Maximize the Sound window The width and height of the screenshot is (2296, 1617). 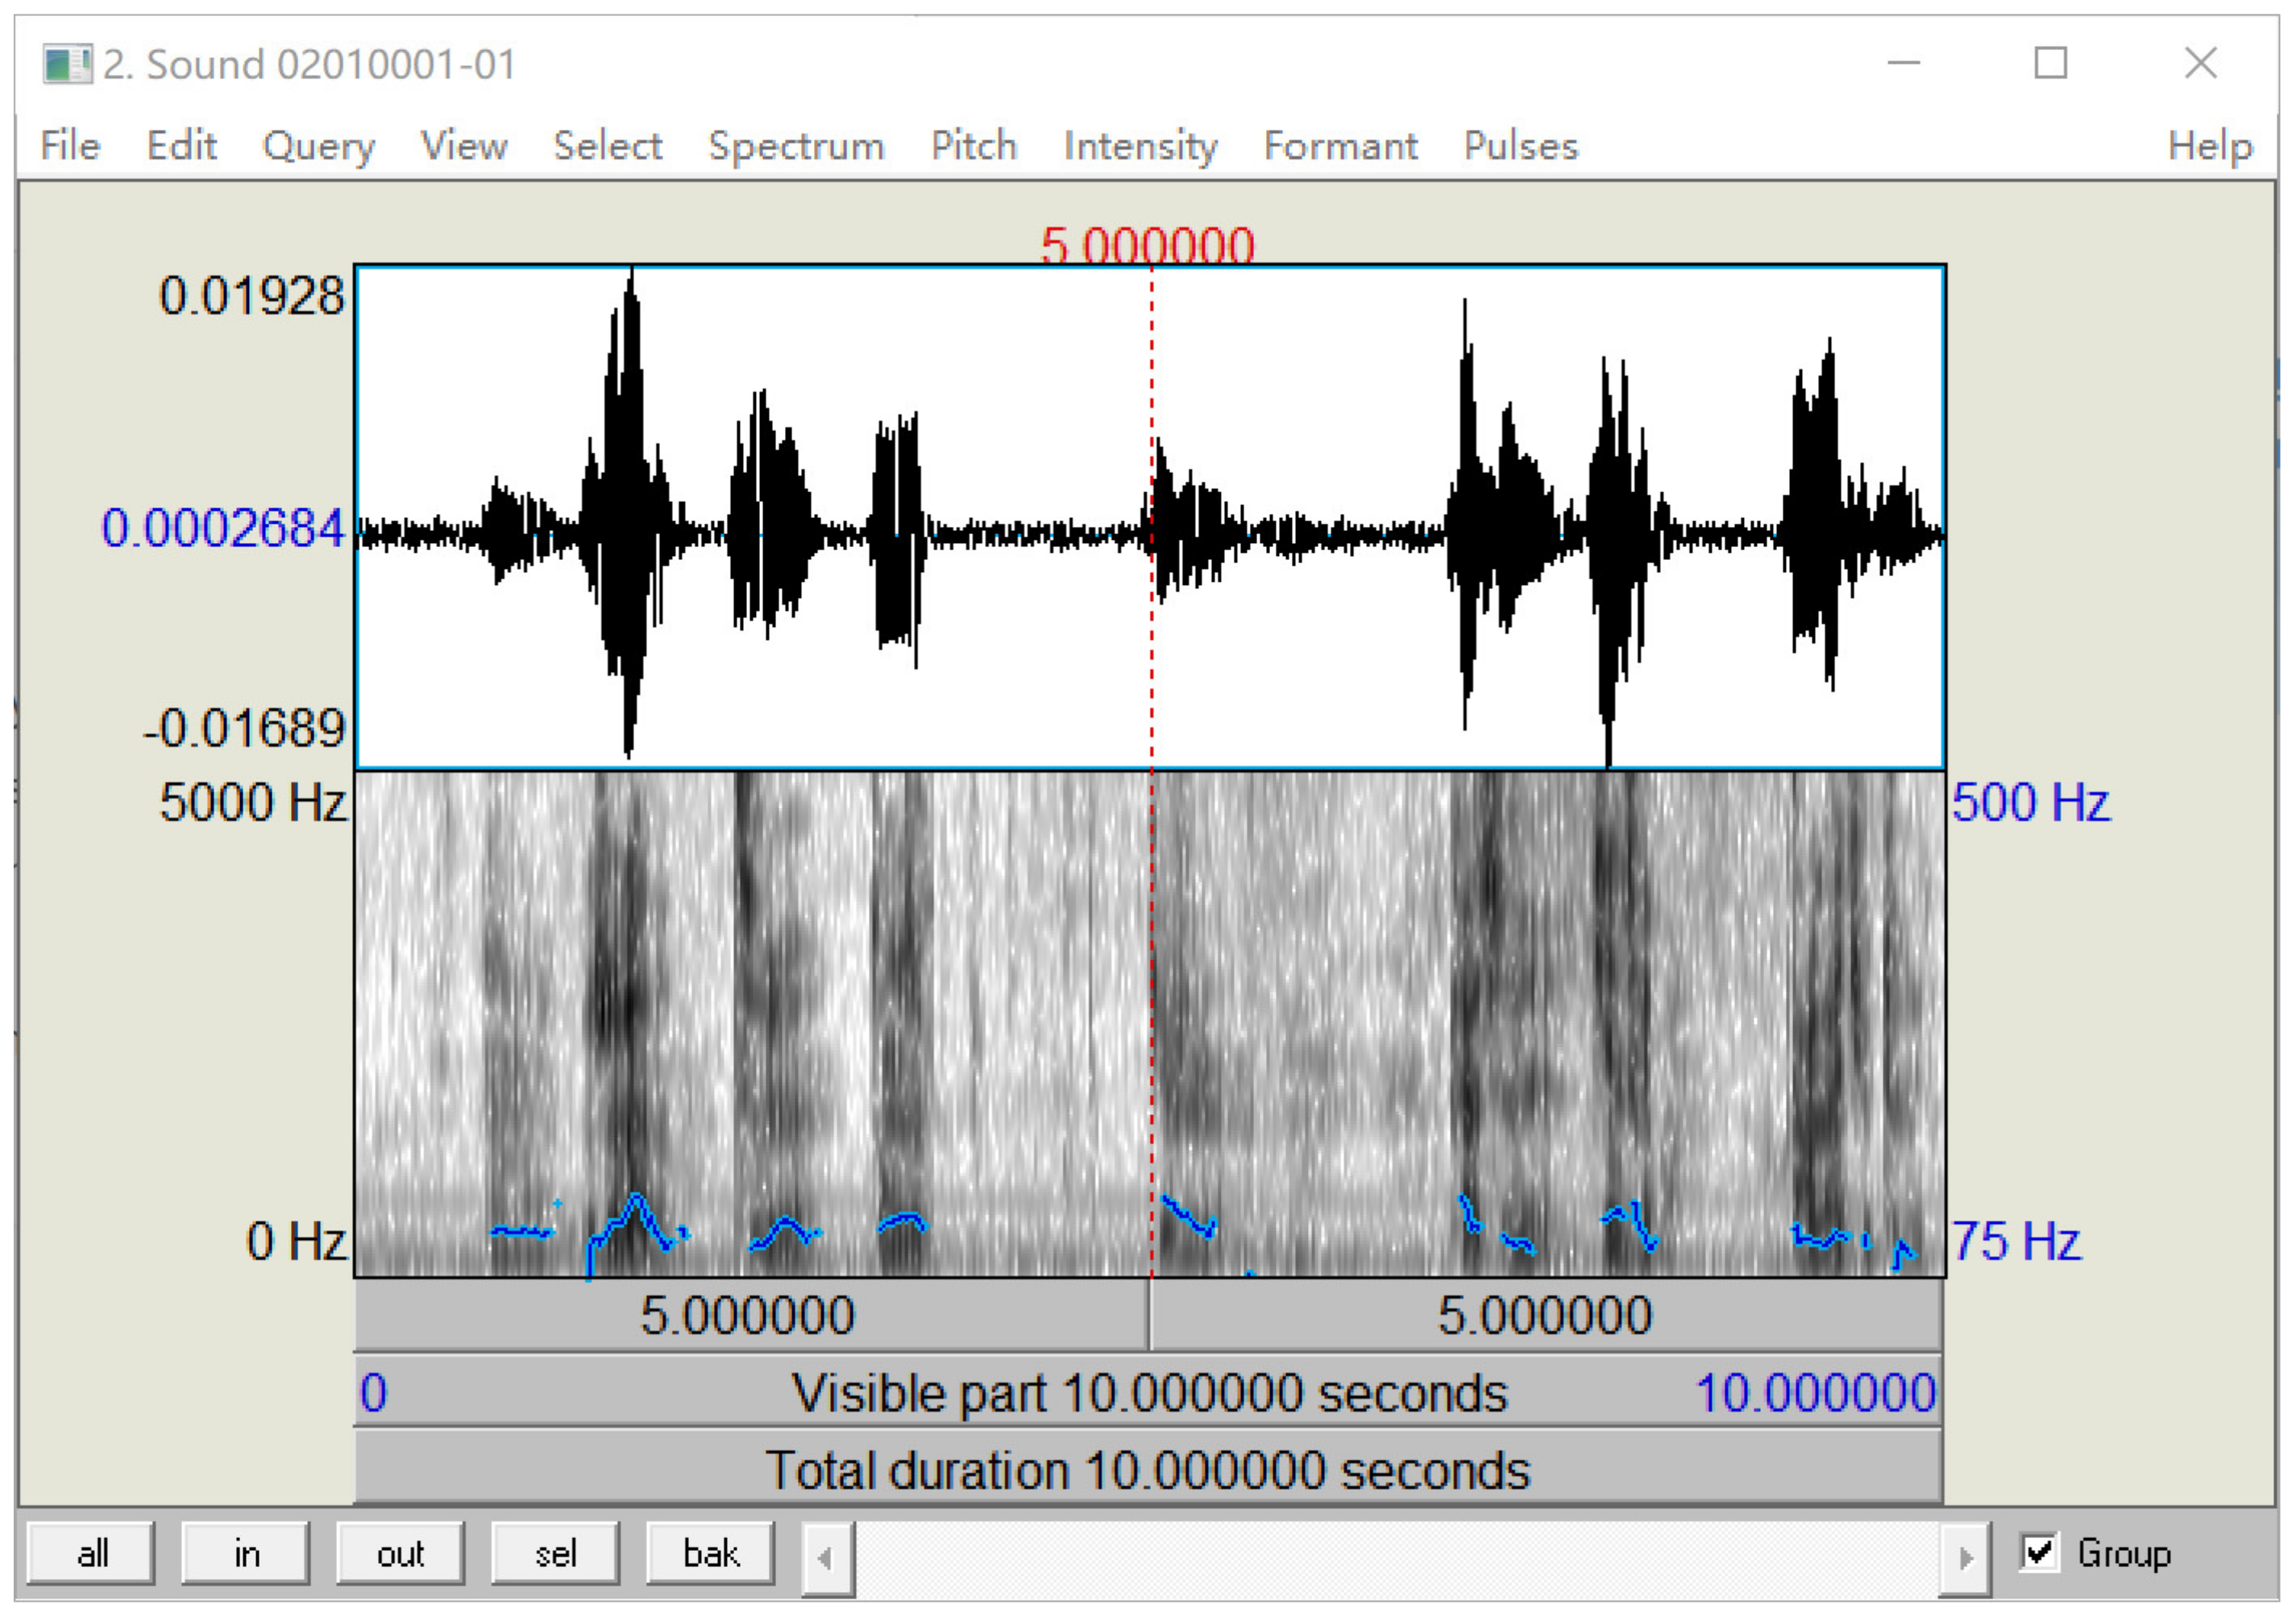2050,63
